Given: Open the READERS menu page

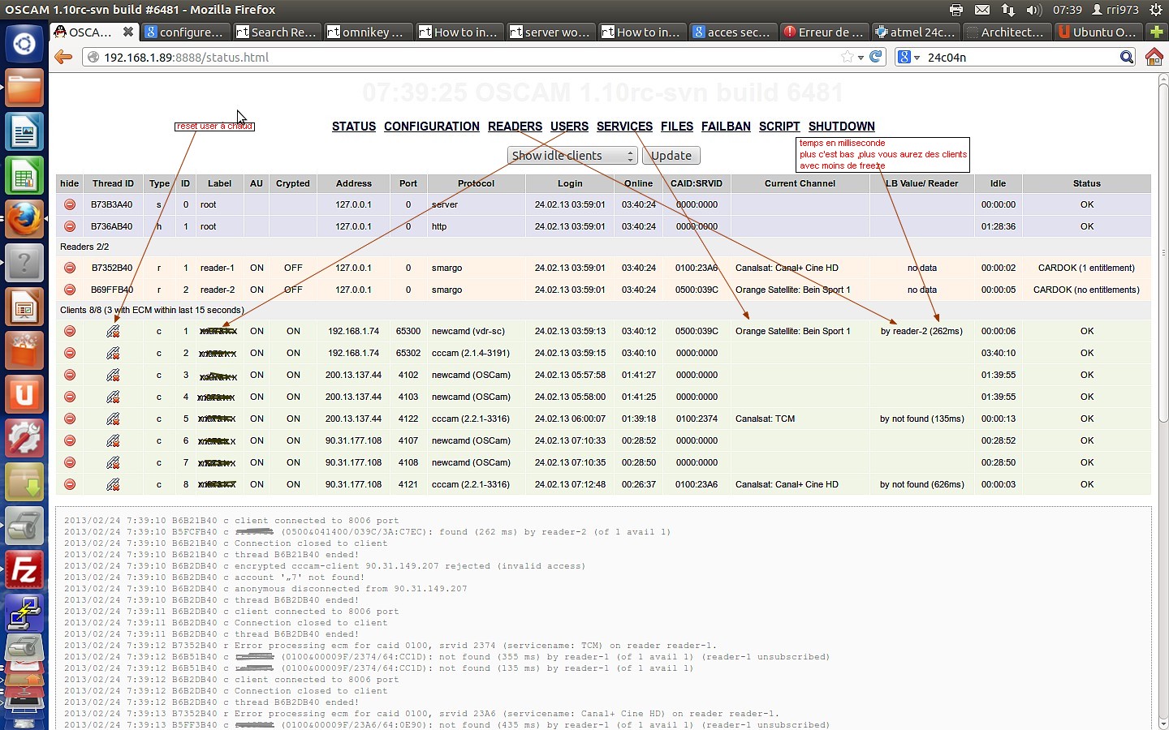Looking at the screenshot, I should (x=515, y=127).
